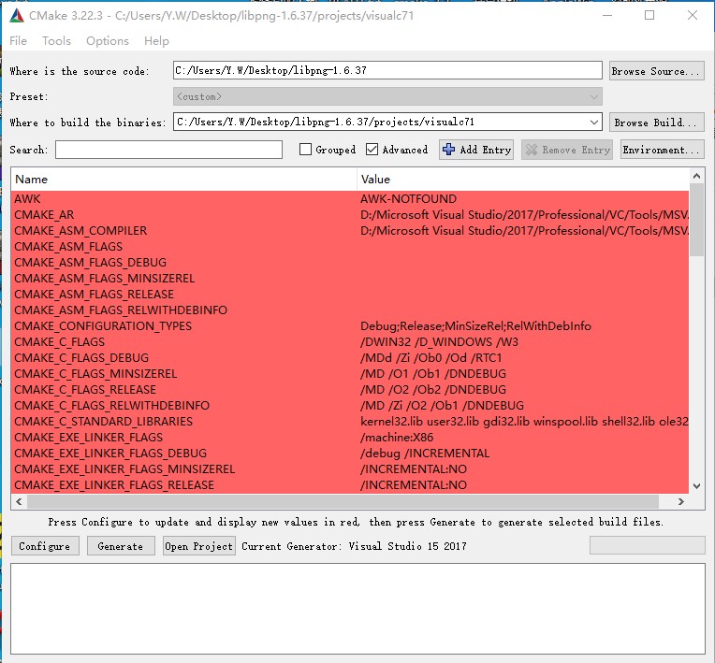Select the CMAKE_AR entry

coord(44,215)
